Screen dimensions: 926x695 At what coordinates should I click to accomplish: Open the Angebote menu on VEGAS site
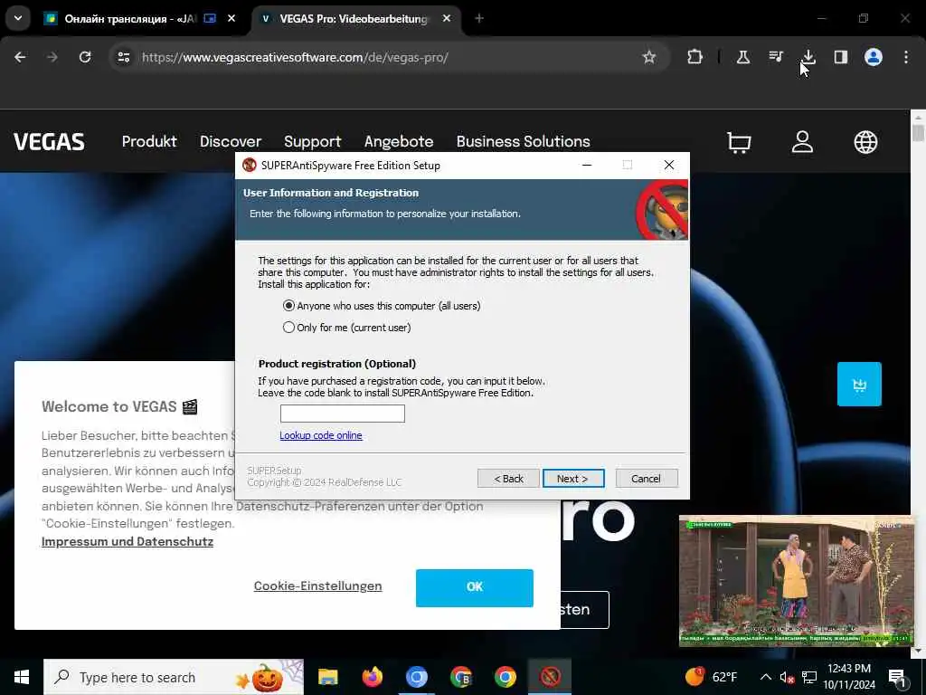(x=399, y=141)
